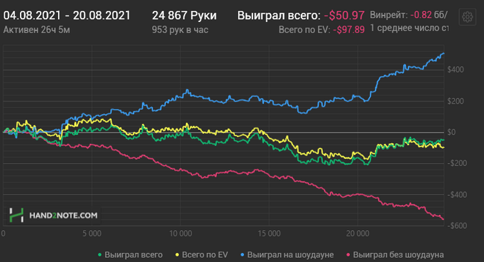
Task: Click the 'Активен 26ч 5м' text
Action: click(37, 30)
